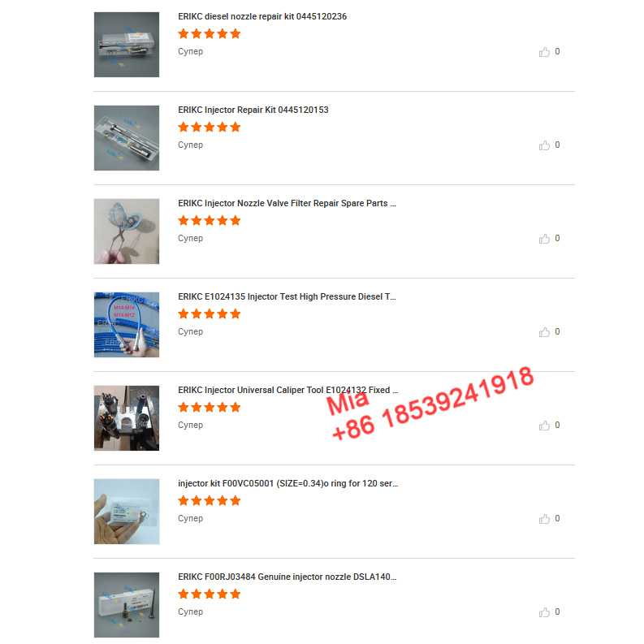
Task: Open ERIKC Injector Repair Kit 0445120153 link
Action: (x=253, y=110)
